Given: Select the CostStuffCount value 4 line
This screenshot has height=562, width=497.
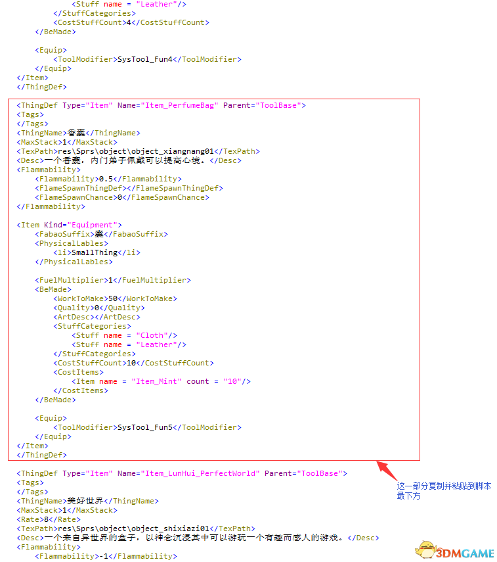Looking at the screenshot, I should [x=131, y=22].
